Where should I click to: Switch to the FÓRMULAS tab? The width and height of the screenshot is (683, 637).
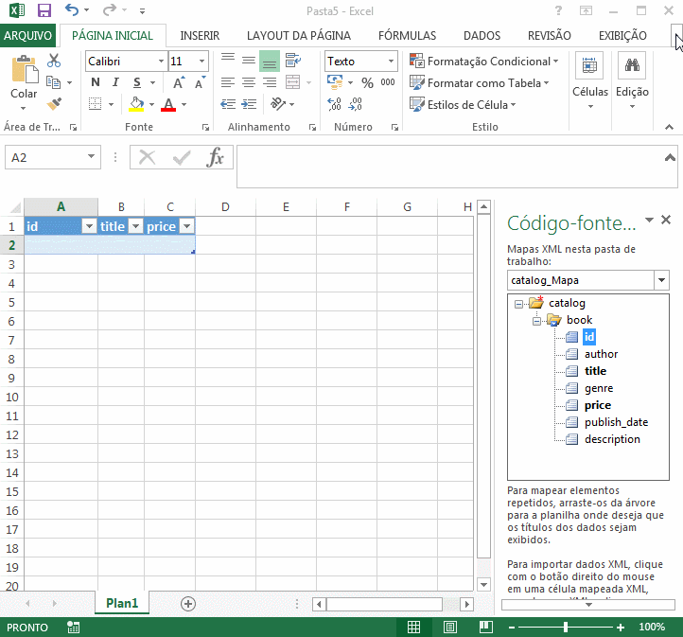407,35
